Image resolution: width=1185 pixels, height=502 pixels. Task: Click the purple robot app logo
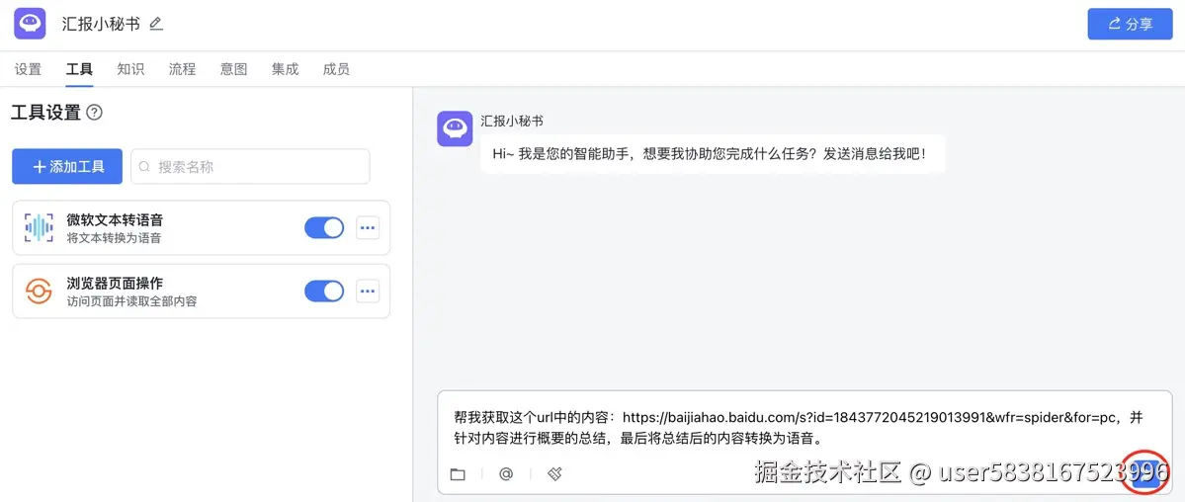pyautogui.click(x=30, y=24)
